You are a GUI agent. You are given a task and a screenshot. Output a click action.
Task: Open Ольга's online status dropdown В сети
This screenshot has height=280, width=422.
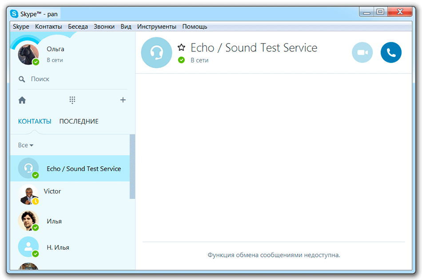tap(55, 60)
